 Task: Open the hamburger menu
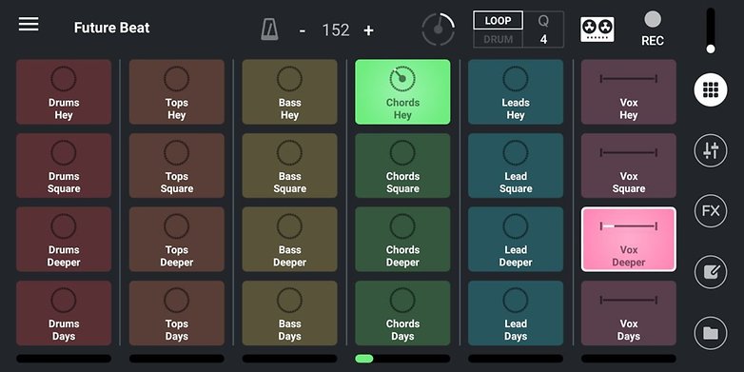pos(29,24)
